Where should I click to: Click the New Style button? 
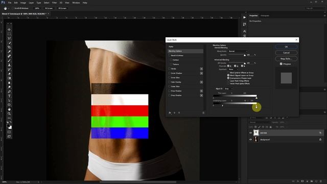point(286,59)
